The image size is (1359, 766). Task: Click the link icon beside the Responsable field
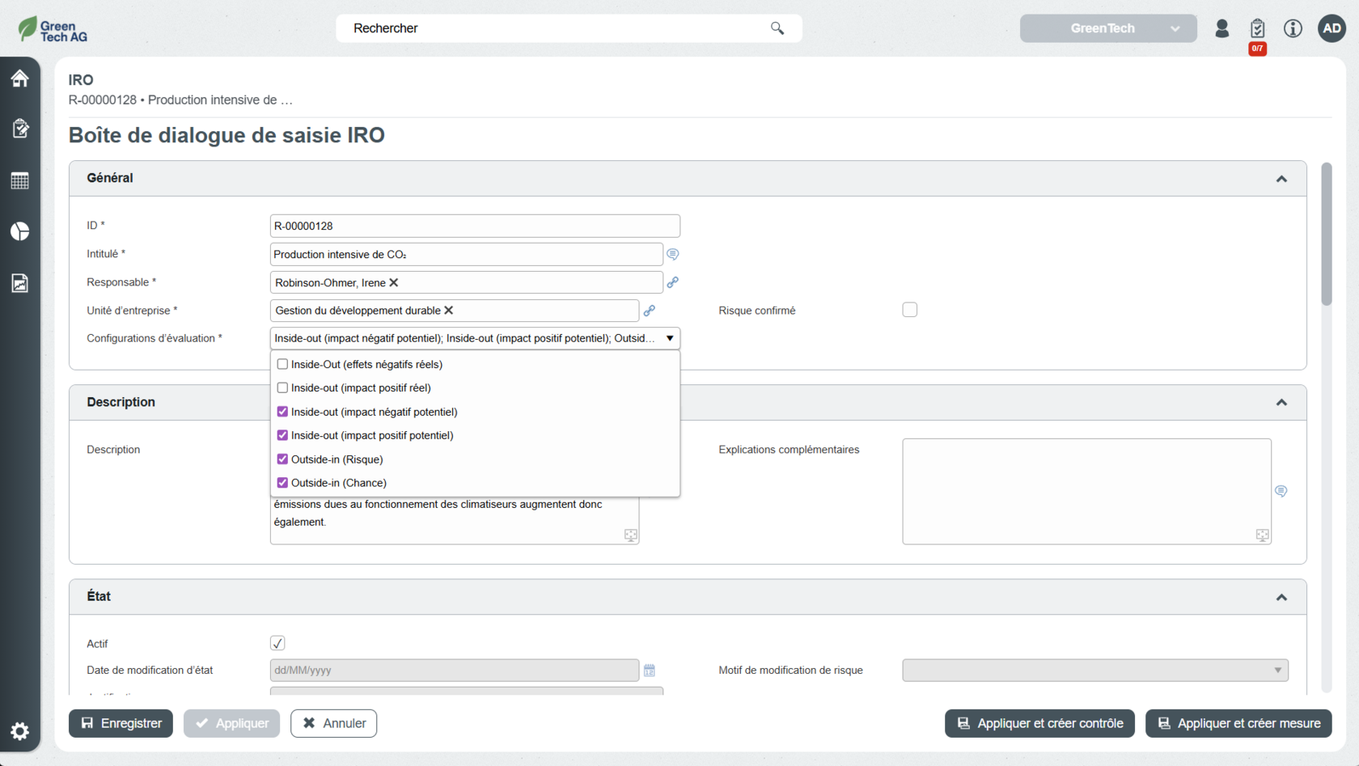[x=672, y=282]
